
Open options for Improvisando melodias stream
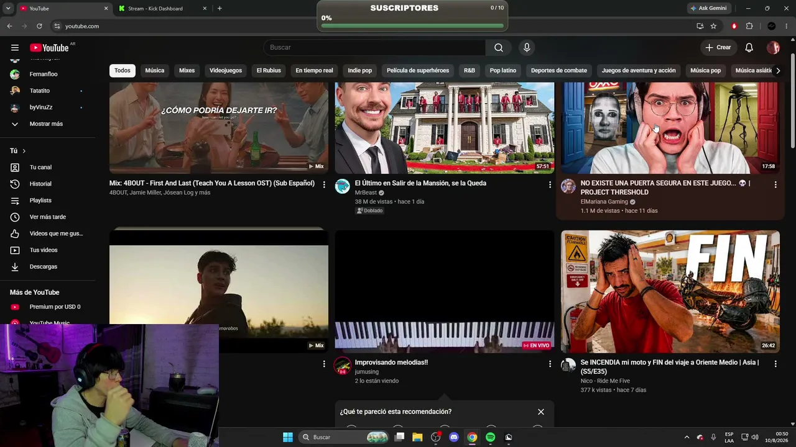pyautogui.click(x=550, y=364)
